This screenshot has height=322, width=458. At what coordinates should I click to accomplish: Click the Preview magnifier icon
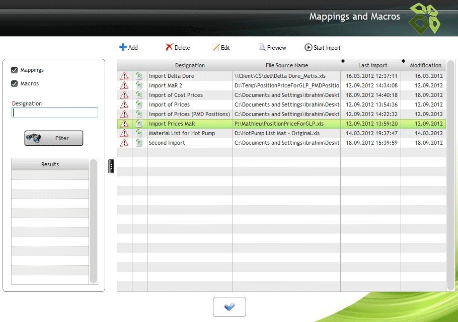coord(262,47)
